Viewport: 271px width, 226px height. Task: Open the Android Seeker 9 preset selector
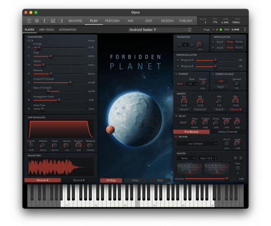click(160, 30)
